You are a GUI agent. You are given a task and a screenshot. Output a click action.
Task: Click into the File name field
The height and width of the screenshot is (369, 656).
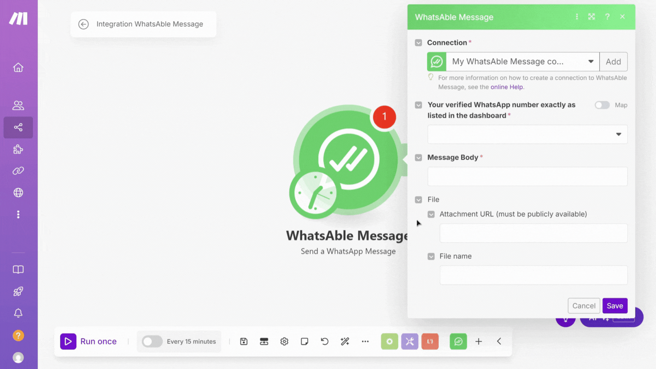533,275
